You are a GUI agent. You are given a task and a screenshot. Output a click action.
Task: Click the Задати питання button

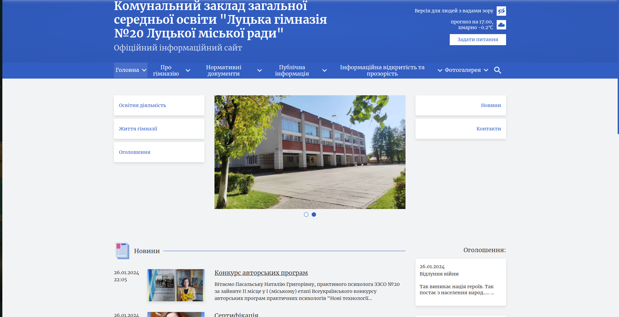[478, 39]
